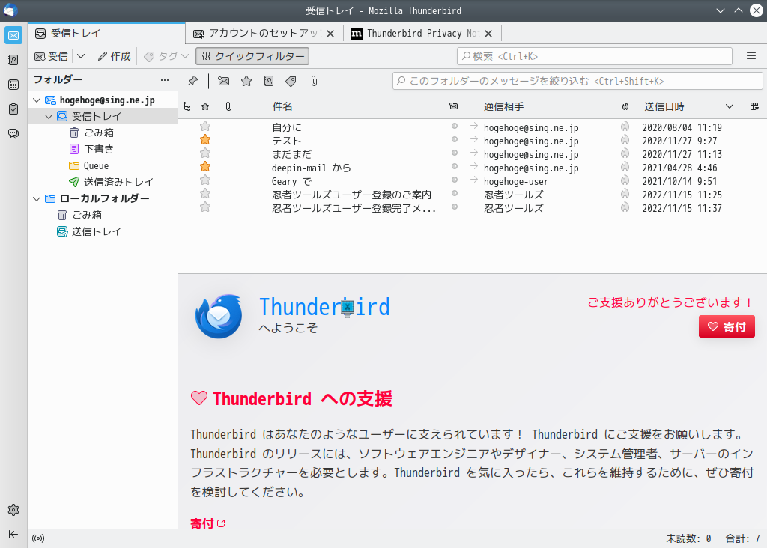
Task: Select the 送信トレイ local folder
Action: point(103,232)
